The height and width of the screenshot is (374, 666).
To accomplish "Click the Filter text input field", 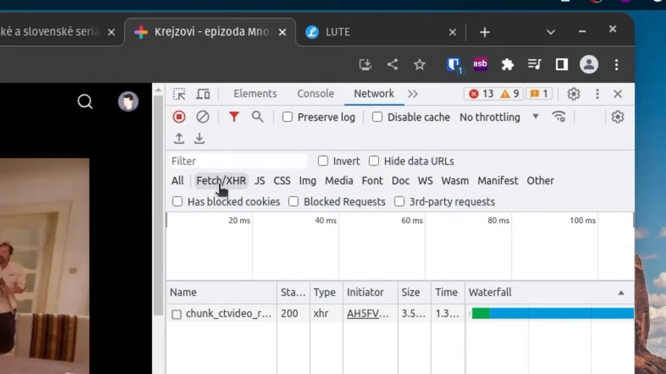I will click(238, 161).
